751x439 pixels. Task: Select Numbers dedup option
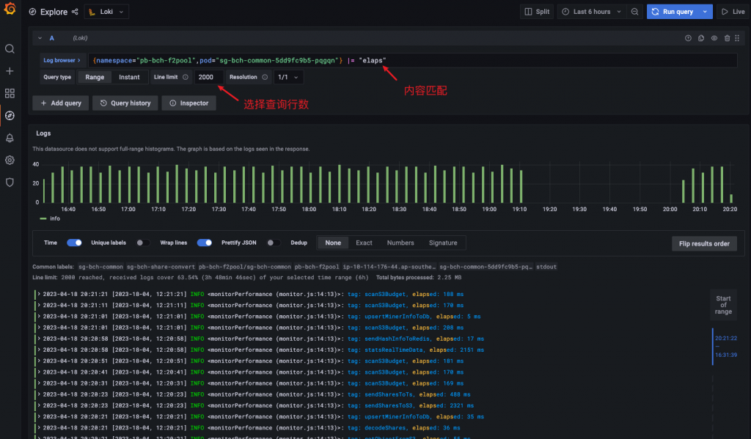400,243
